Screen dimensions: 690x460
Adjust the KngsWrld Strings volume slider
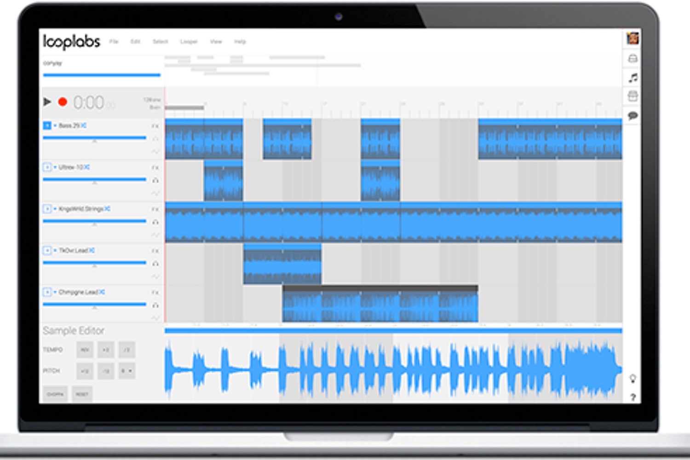coord(95,221)
